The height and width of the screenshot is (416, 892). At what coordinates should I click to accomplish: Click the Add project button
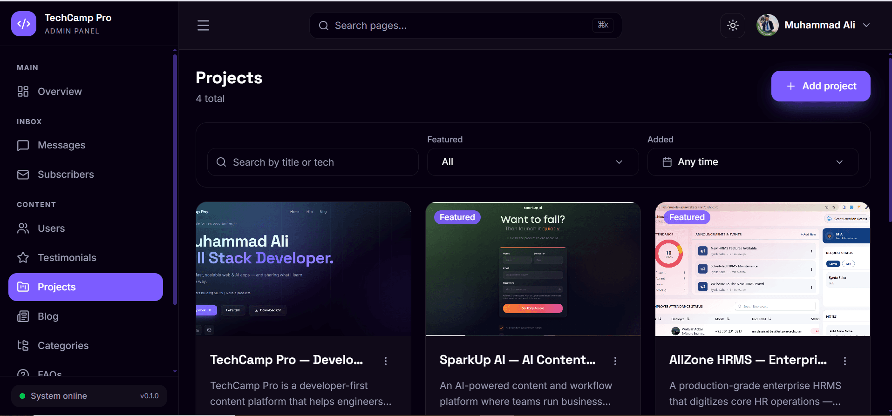pos(821,86)
